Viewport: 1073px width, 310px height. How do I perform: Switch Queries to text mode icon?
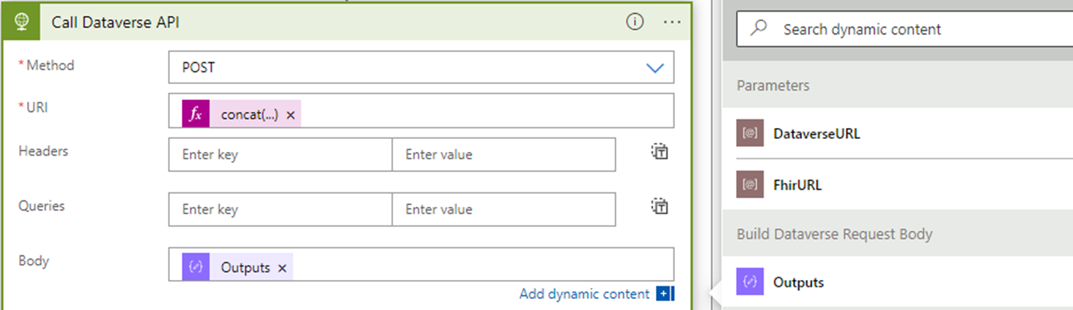pos(660,206)
